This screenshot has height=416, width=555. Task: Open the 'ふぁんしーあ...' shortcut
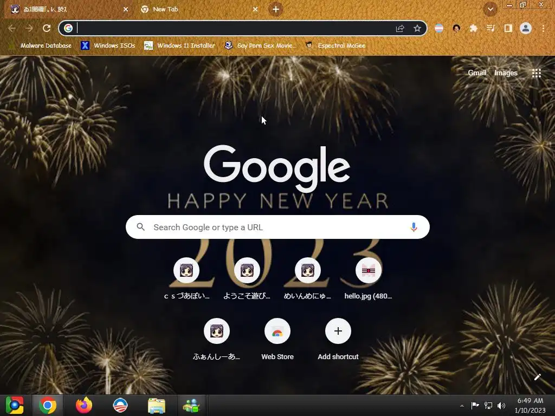(x=217, y=340)
